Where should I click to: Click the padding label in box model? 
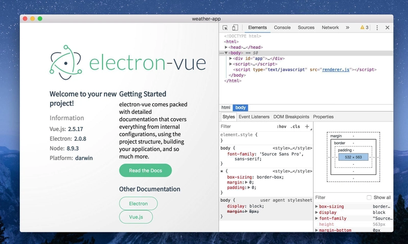click(345, 150)
